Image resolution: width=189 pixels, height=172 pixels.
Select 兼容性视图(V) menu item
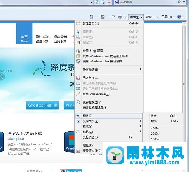click(109, 102)
